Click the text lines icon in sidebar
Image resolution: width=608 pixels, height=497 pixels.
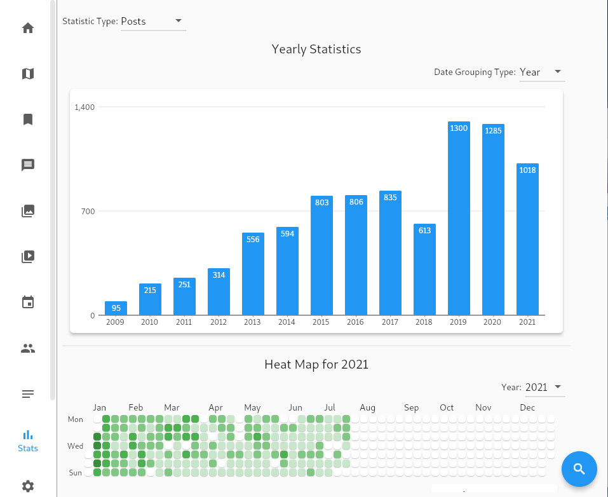coord(27,394)
